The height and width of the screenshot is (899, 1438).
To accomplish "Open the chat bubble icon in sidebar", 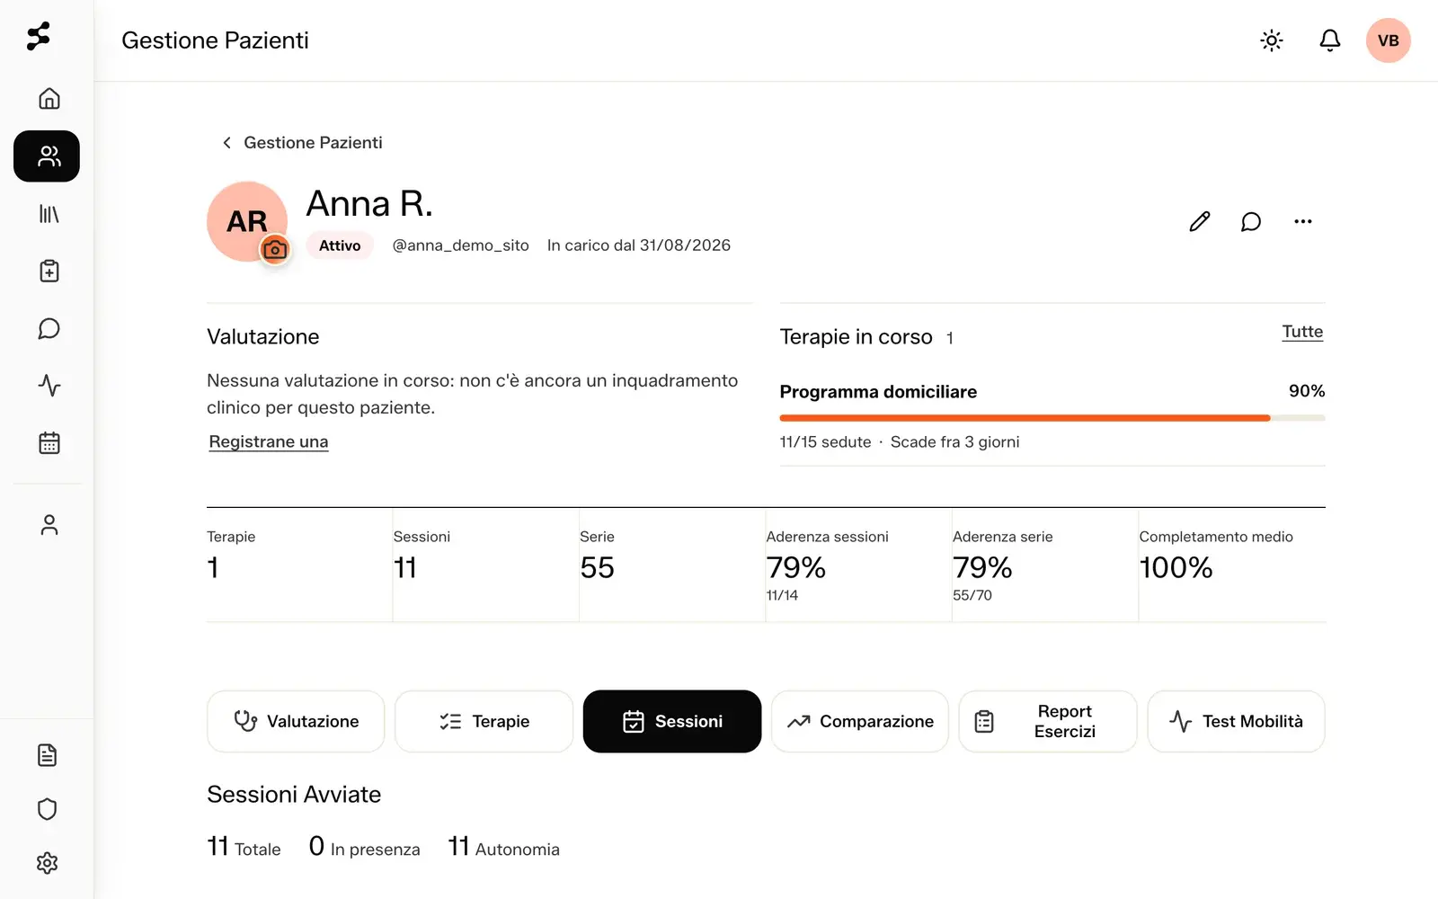I will tap(49, 328).
